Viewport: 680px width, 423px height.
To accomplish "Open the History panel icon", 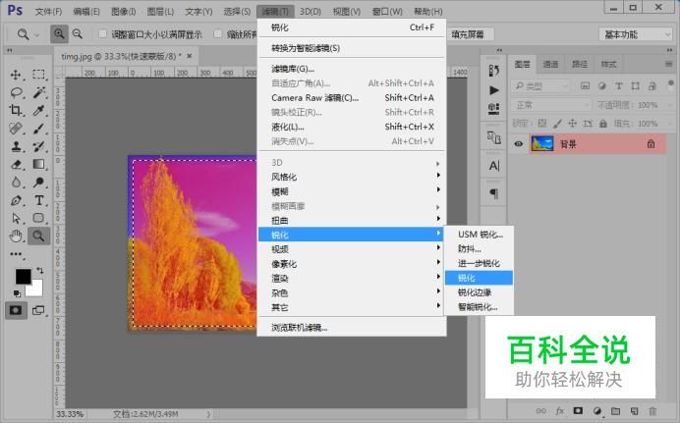I will (x=493, y=71).
